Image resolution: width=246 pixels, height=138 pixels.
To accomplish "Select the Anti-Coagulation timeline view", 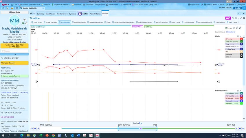I will (x=79, y=22).
